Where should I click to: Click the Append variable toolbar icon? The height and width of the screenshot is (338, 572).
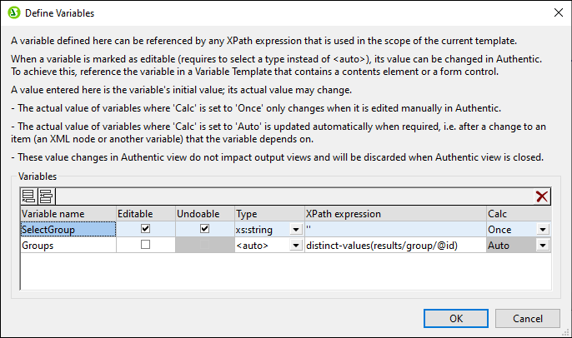click(x=28, y=196)
